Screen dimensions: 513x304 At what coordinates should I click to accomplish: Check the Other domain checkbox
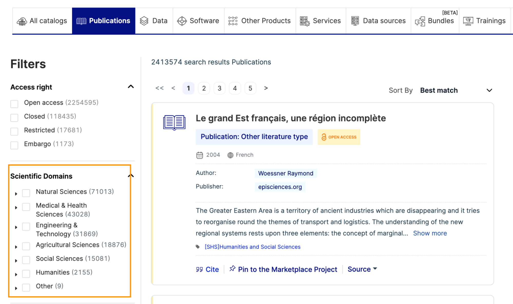click(26, 288)
